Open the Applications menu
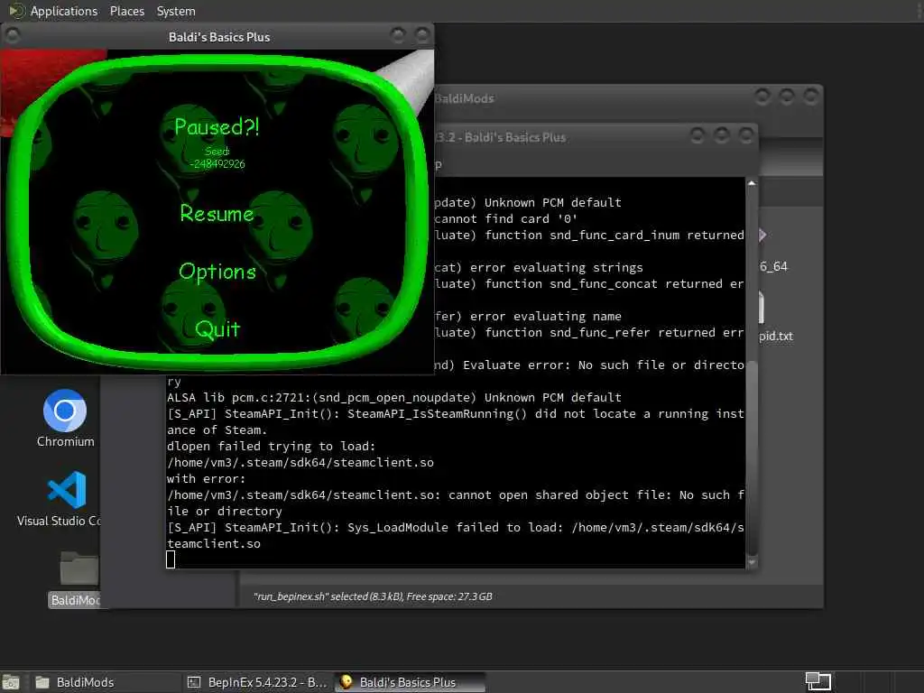The width and height of the screenshot is (924, 693). click(64, 11)
